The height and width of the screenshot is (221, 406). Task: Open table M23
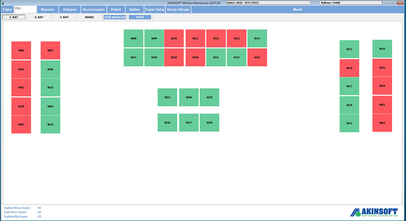tap(167, 97)
